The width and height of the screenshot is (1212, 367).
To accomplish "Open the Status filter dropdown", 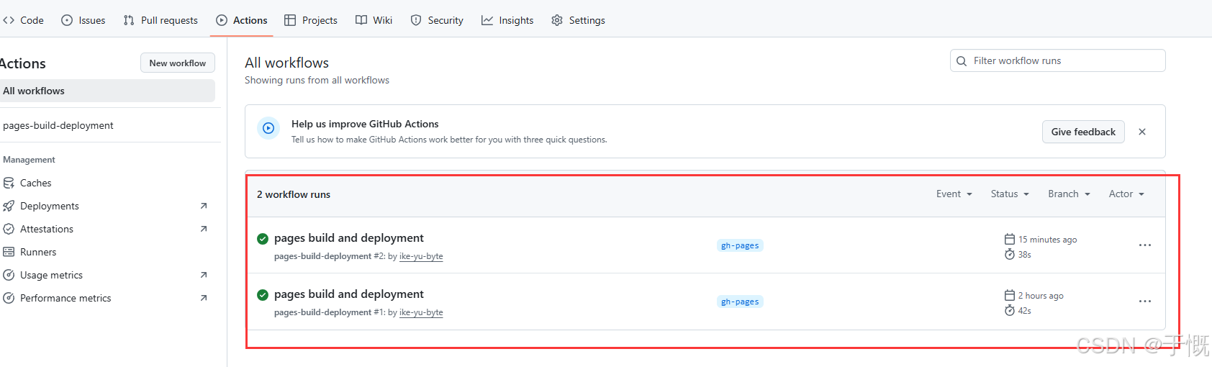I will point(1010,194).
